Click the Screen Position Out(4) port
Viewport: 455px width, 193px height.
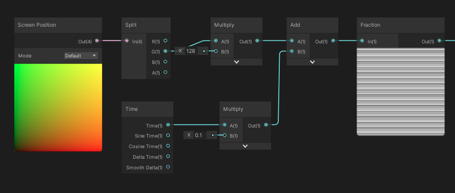pyautogui.click(x=97, y=41)
